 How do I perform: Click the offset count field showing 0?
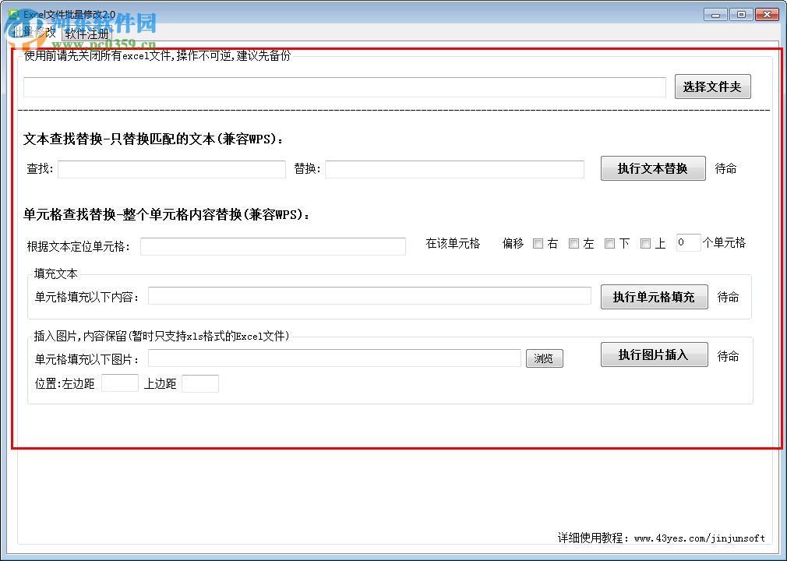pyautogui.click(x=688, y=243)
